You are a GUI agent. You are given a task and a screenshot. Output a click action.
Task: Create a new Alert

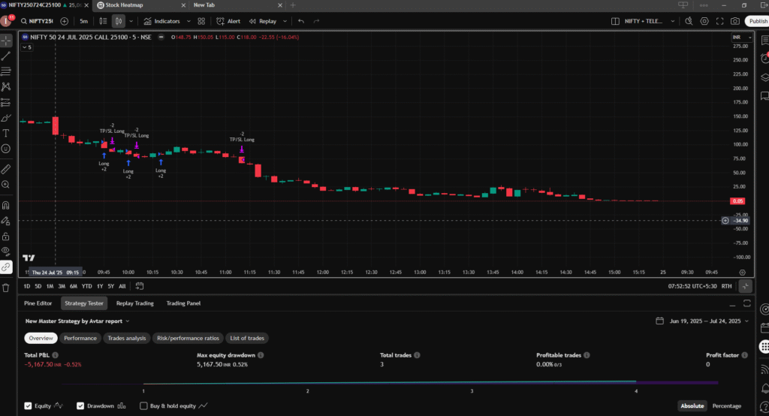tap(228, 21)
